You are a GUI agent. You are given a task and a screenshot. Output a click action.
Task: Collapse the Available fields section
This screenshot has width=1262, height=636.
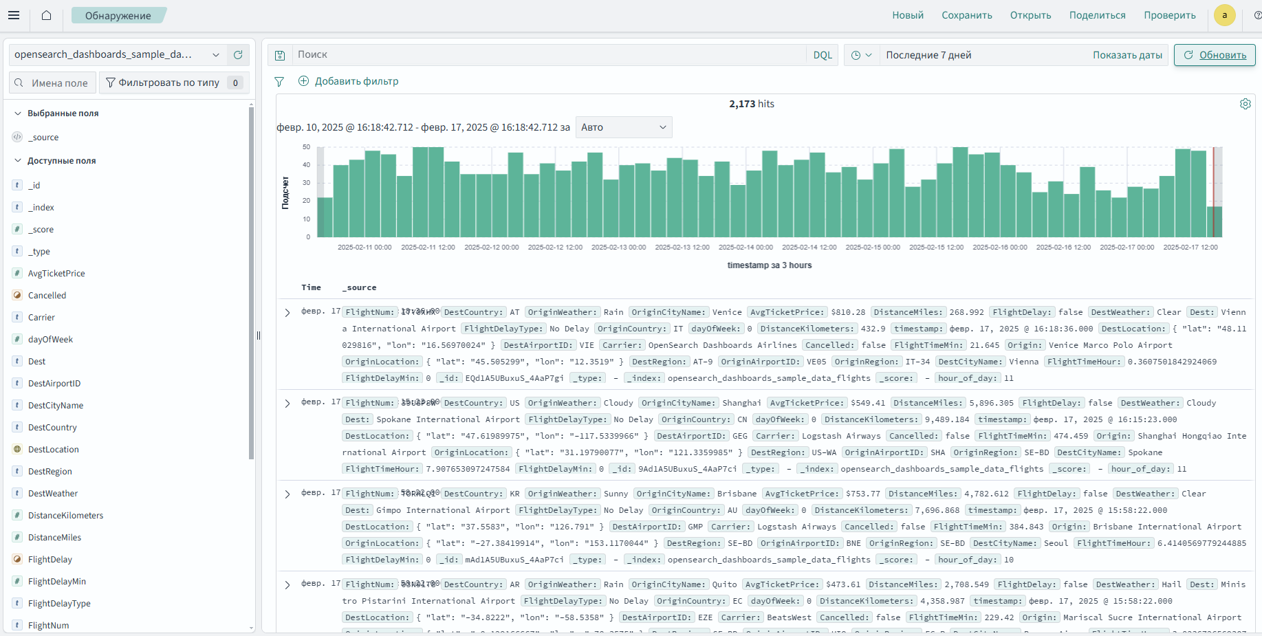pyautogui.click(x=18, y=161)
